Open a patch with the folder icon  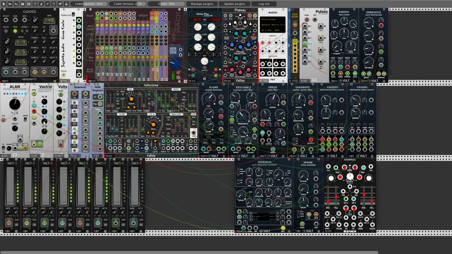point(10,4)
